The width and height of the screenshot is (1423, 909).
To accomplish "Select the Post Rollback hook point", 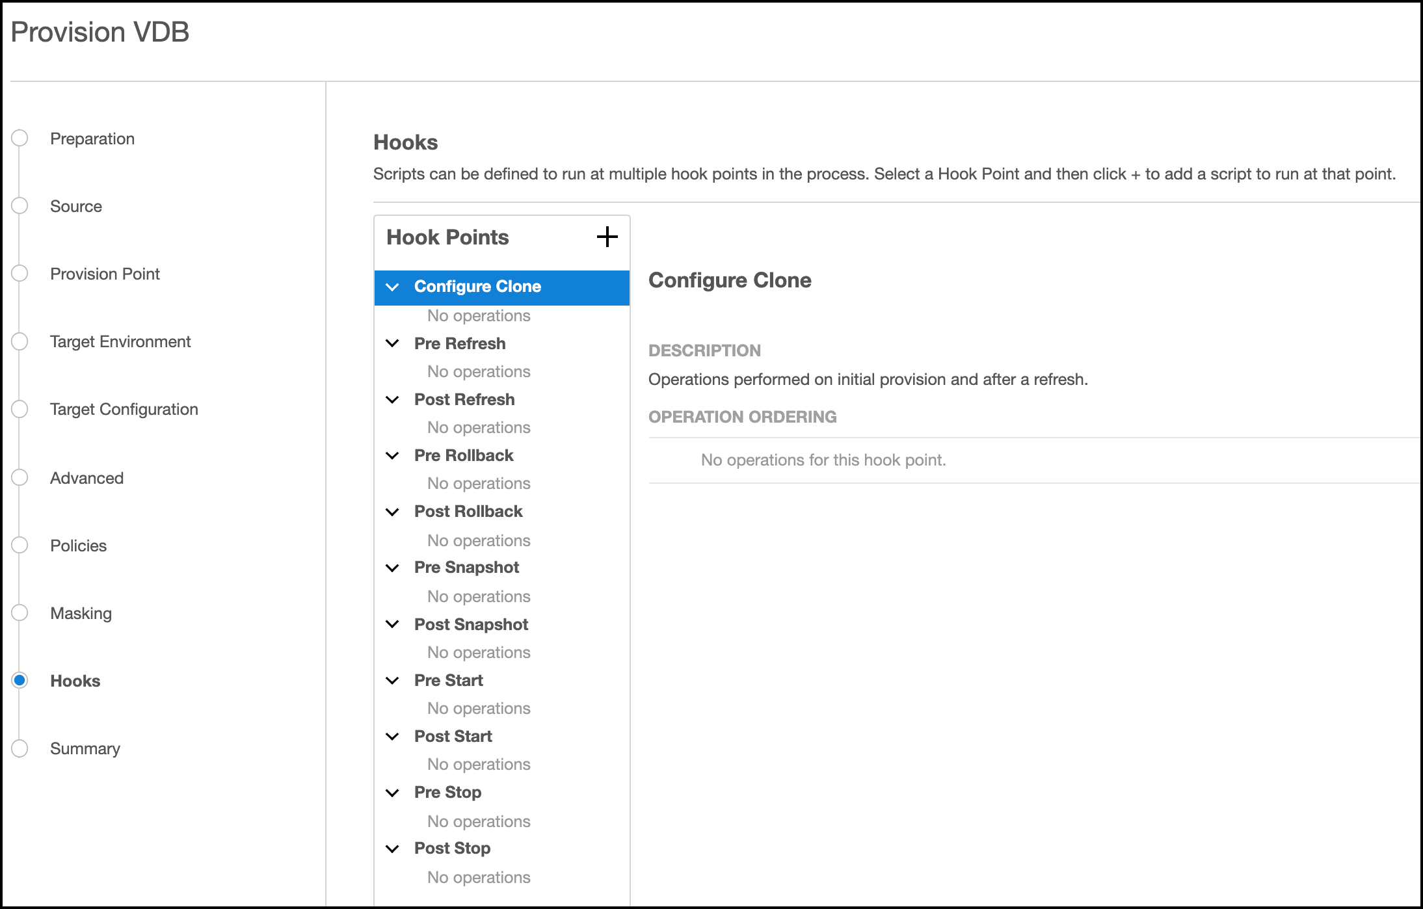I will 468,511.
